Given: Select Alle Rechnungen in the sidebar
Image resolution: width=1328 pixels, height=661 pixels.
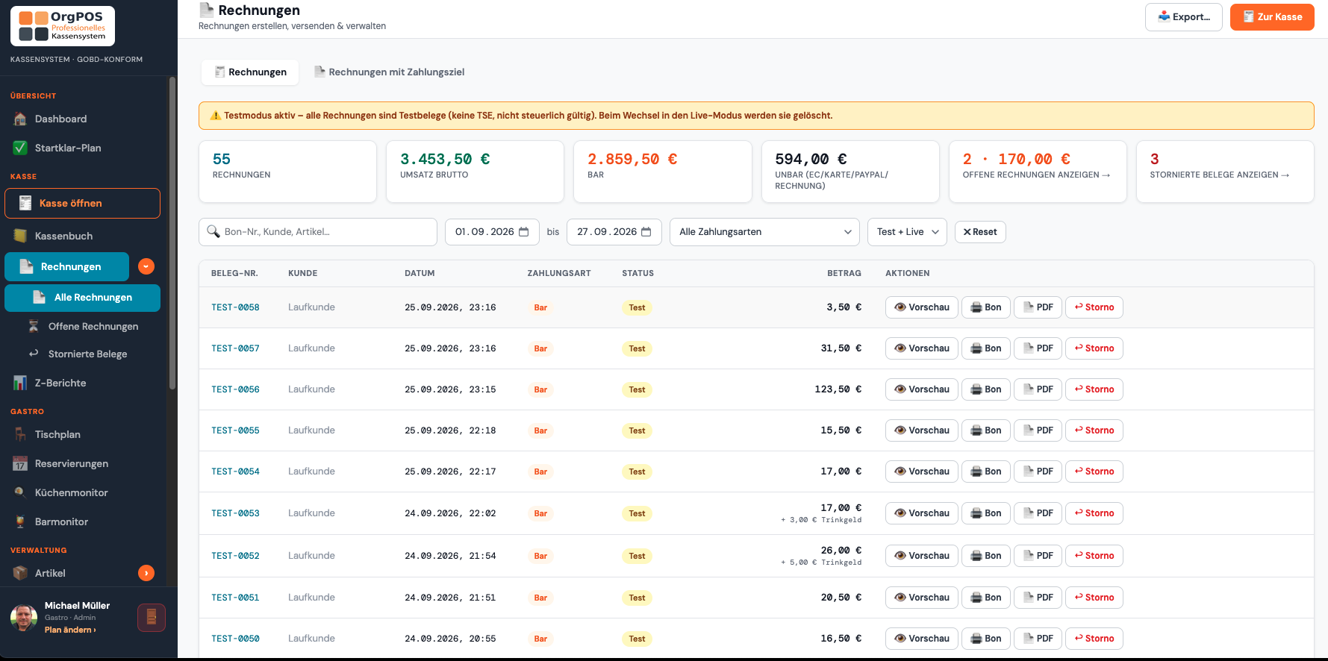Looking at the screenshot, I should (82, 298).
